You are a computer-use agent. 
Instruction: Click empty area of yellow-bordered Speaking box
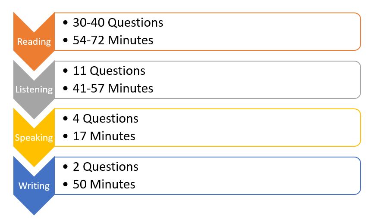click(262, 128)
